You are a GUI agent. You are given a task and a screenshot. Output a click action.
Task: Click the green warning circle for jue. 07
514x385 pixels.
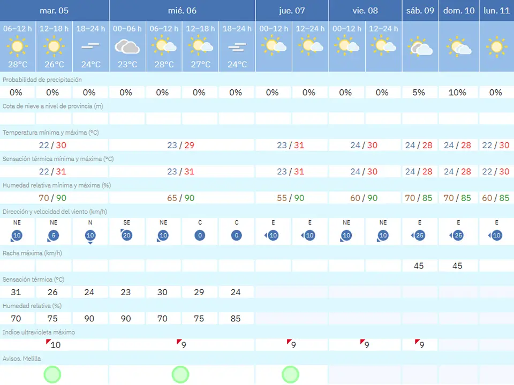coord(290,374)
